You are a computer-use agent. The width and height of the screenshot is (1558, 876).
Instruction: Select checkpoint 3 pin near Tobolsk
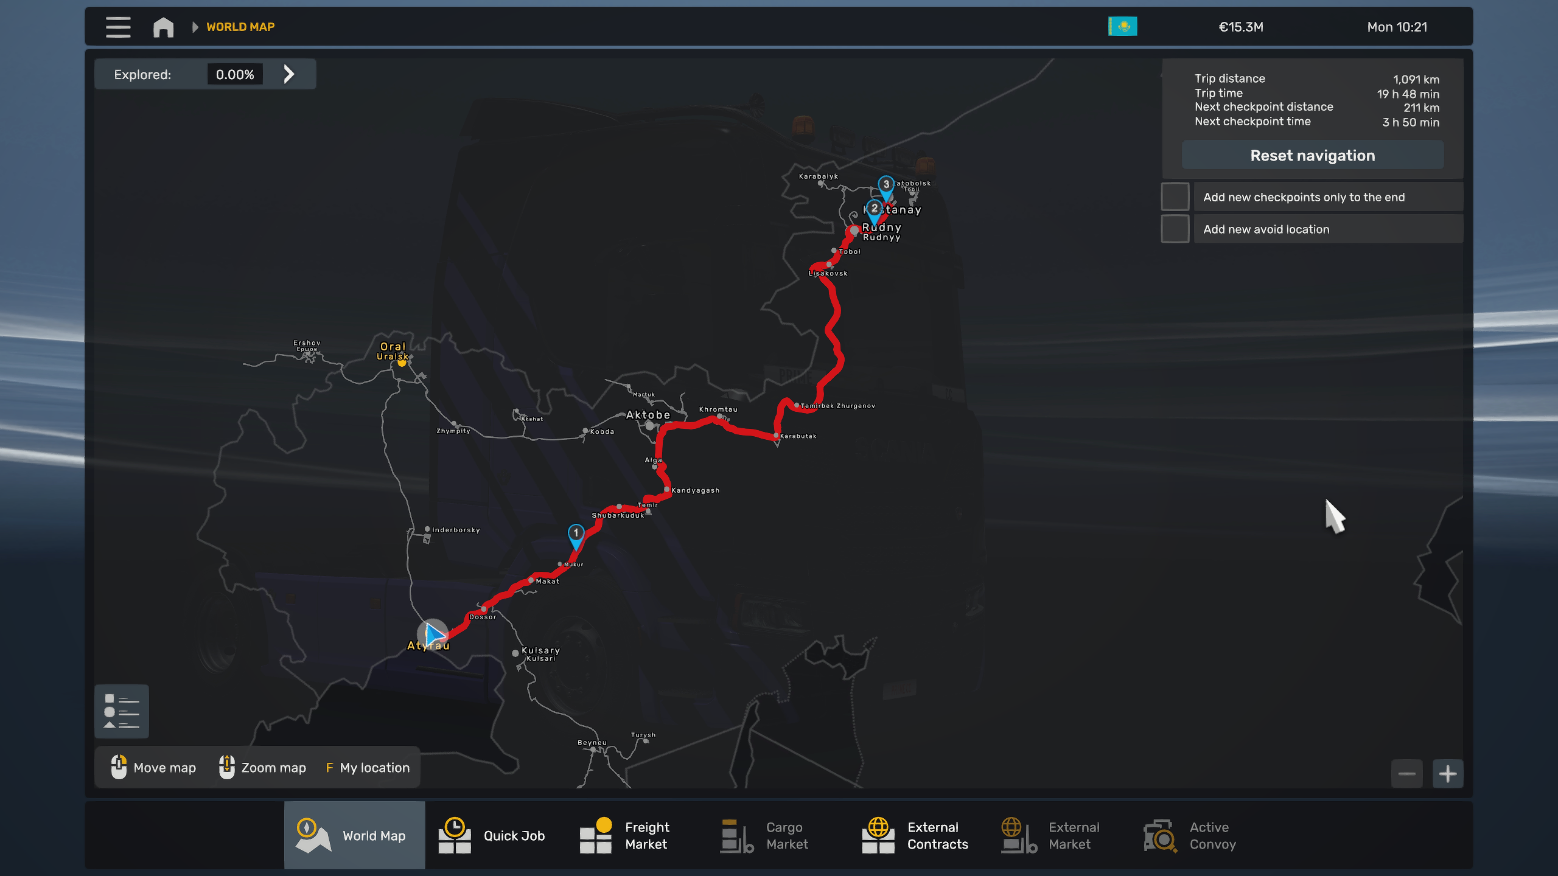coord(886,186)
